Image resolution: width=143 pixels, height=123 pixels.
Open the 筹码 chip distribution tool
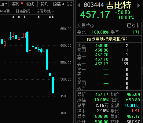pos(16,4)
